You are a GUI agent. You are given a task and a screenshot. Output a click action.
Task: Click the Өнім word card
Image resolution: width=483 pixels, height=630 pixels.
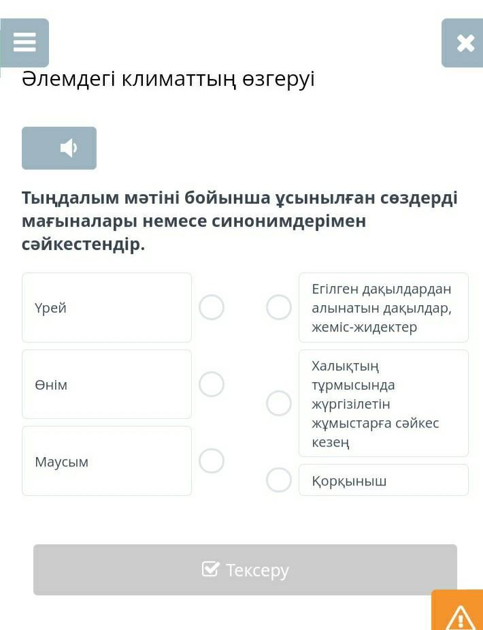pos(107,384)
